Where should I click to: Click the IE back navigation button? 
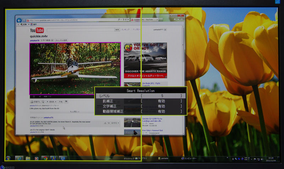(19, 20)
